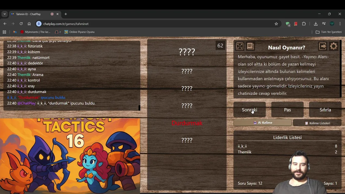Click the chat message 'fütüristik'
Screen dimensions: 345x194
click(x=35, y=46)
